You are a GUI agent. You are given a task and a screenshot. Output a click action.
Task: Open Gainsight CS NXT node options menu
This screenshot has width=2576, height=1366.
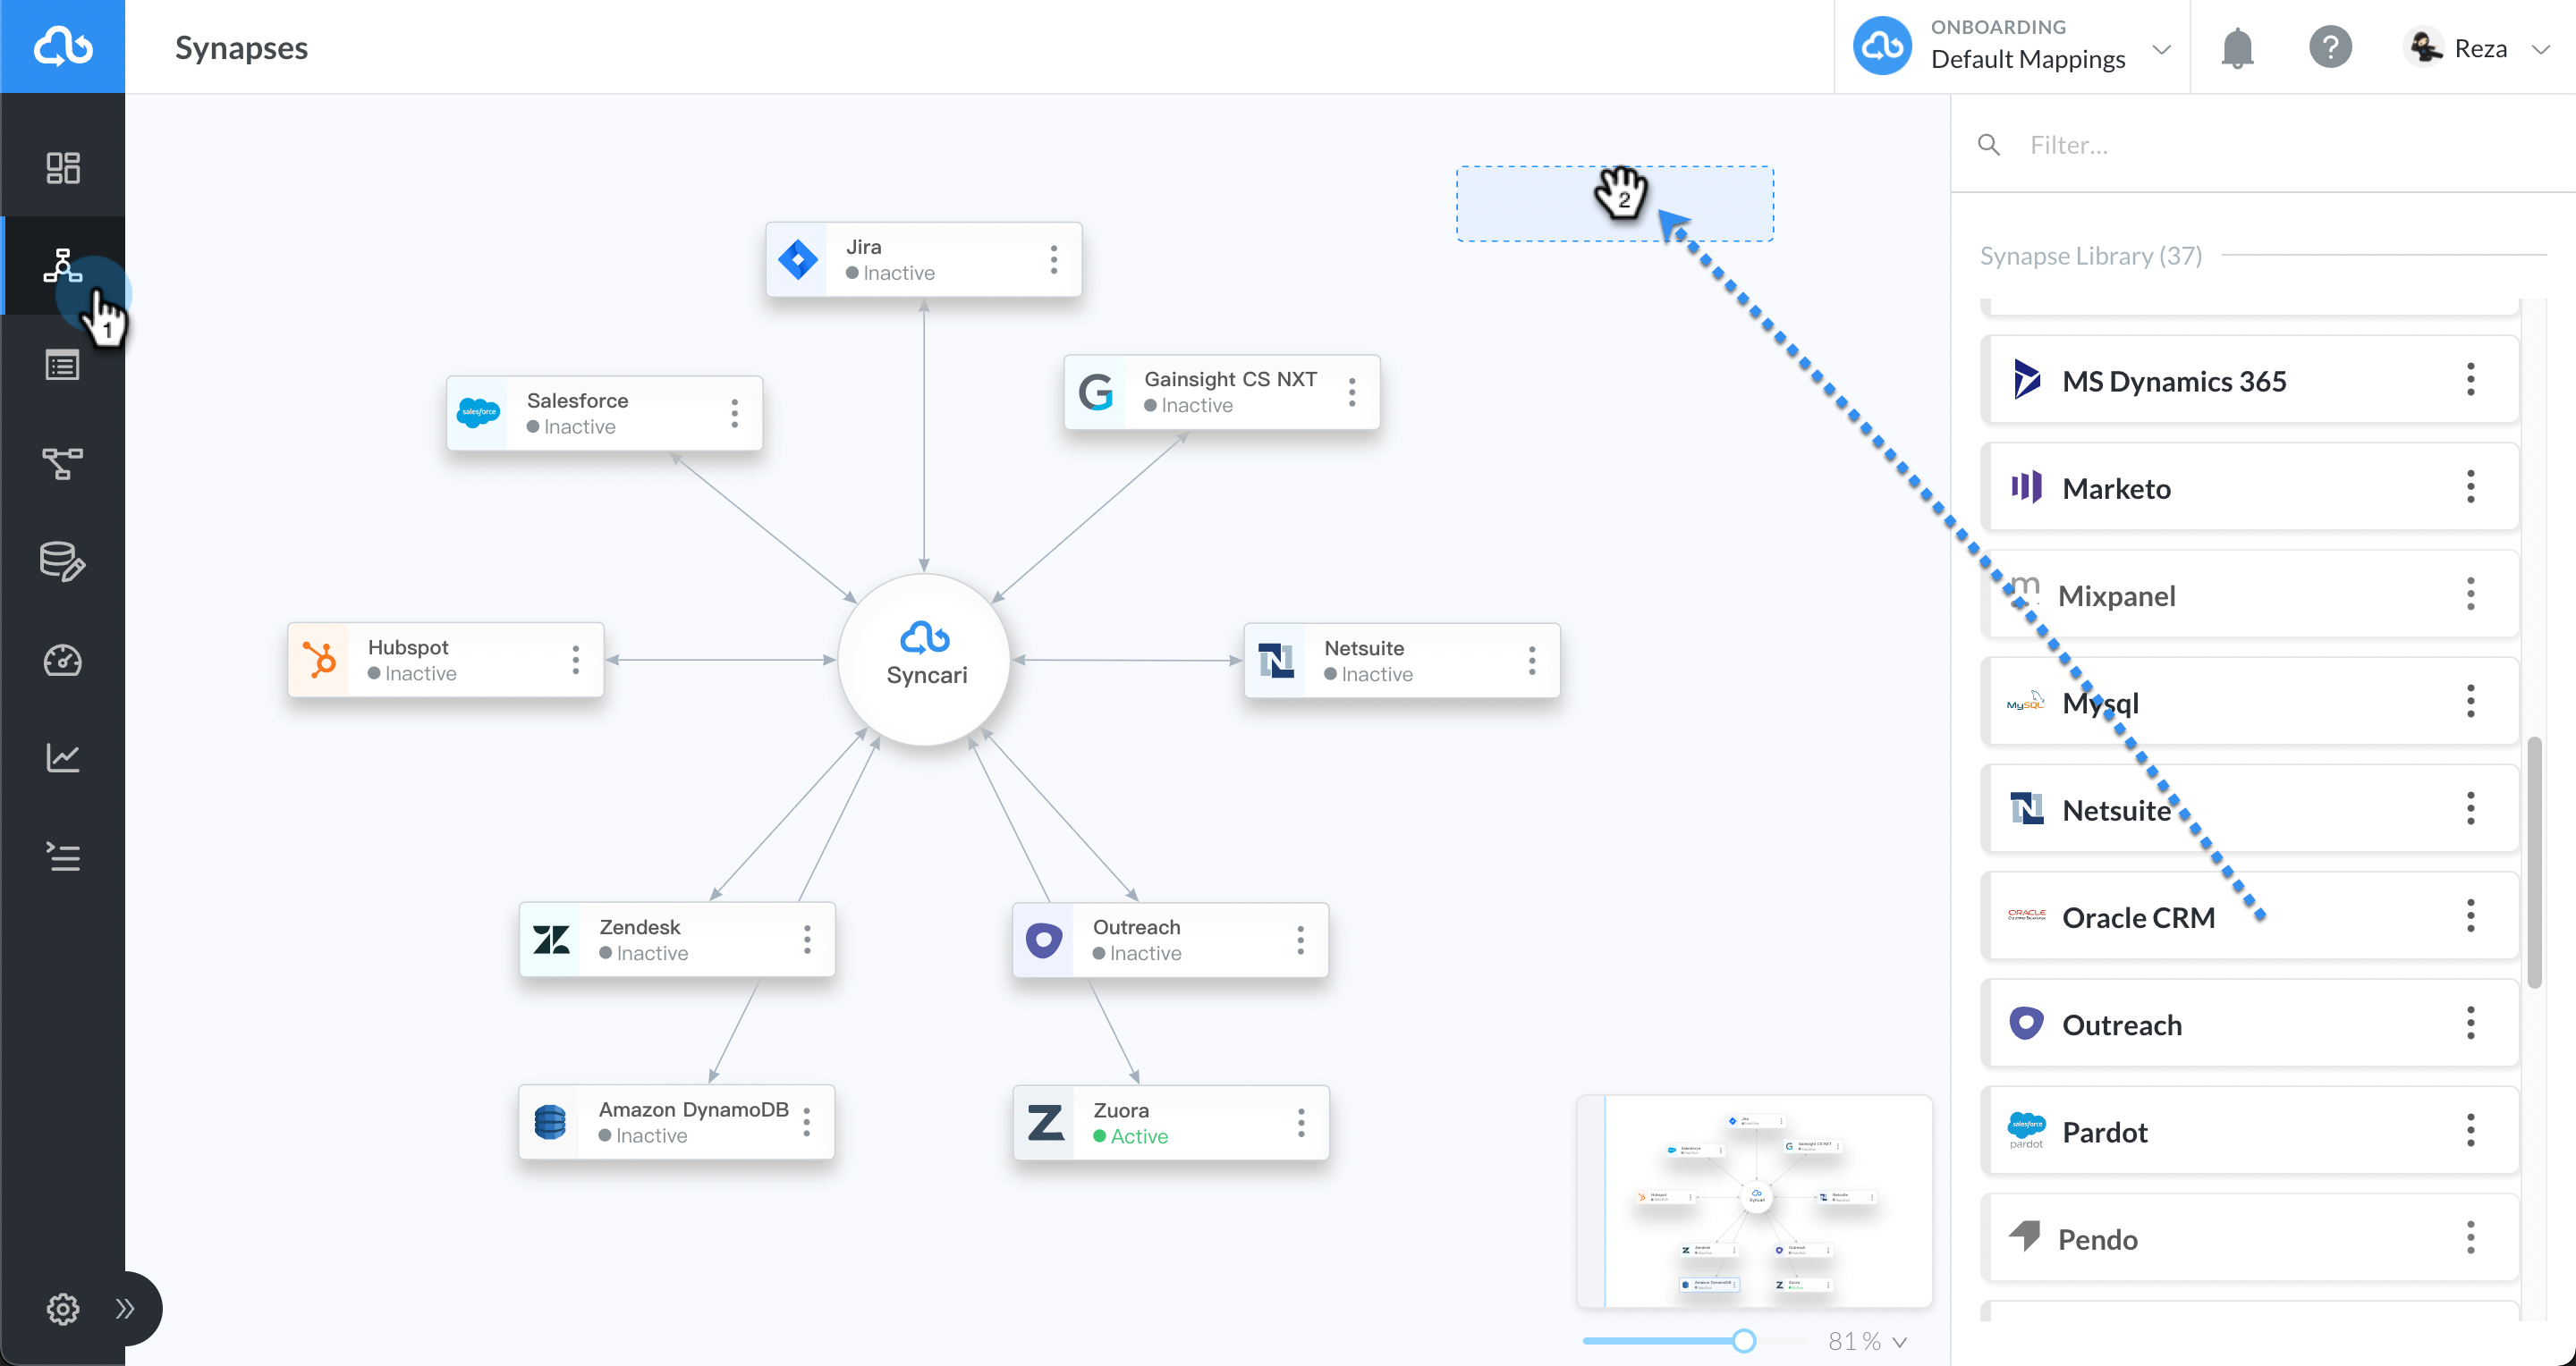1352,392
